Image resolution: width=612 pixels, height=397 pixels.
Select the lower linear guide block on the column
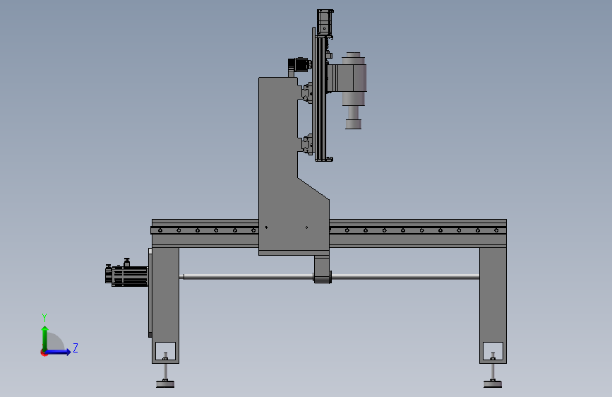pyautogui.click(x=307, y=144)
